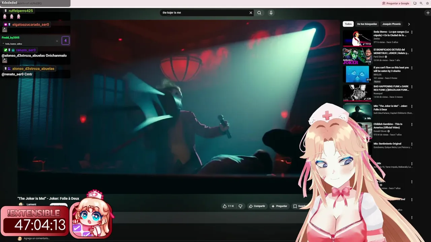Open options menu for Soda Stereo video

coord(411,32)
